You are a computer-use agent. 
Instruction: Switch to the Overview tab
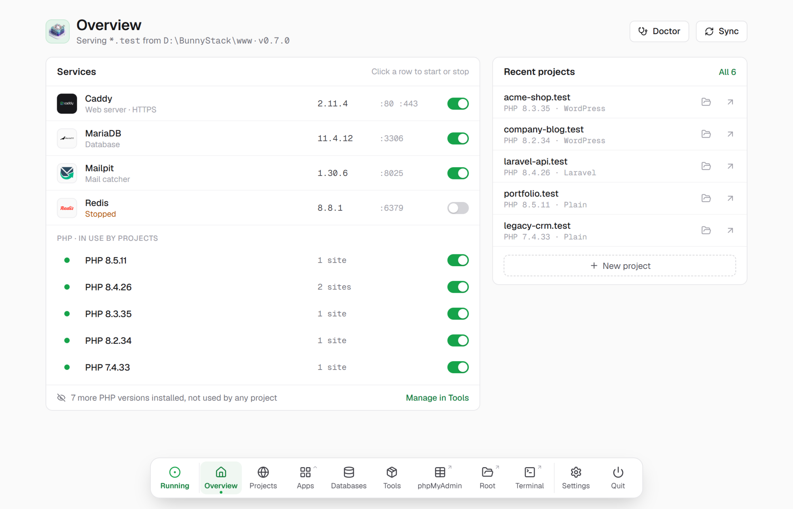click(x=221, y=478)
